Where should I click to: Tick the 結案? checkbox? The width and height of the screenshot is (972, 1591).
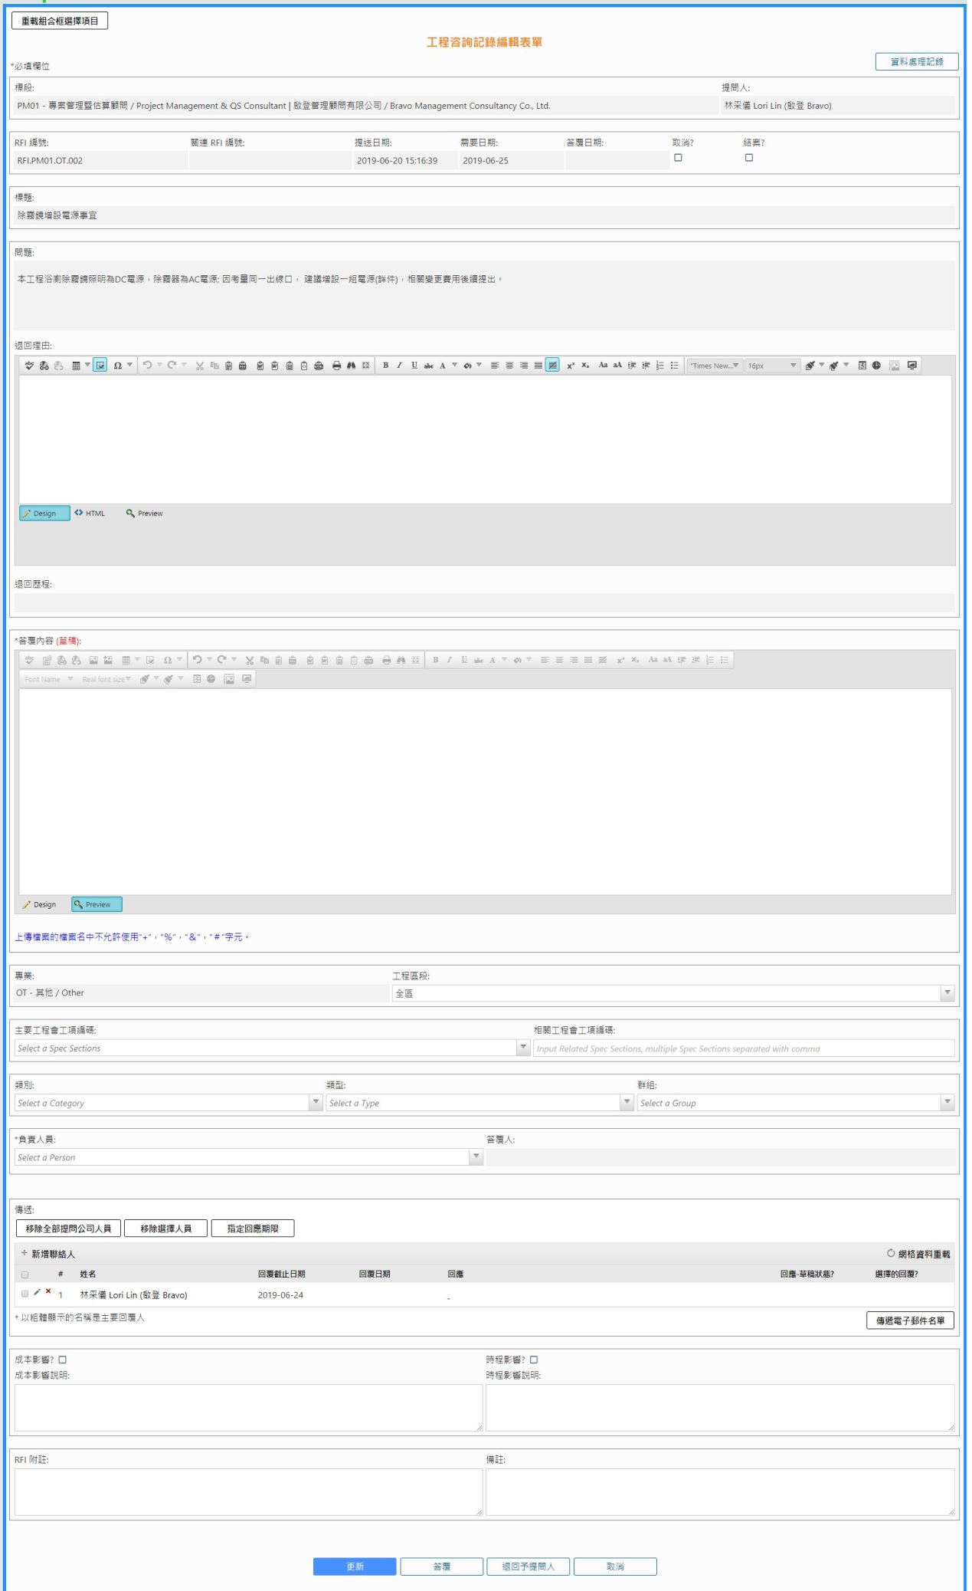(749, 158)
